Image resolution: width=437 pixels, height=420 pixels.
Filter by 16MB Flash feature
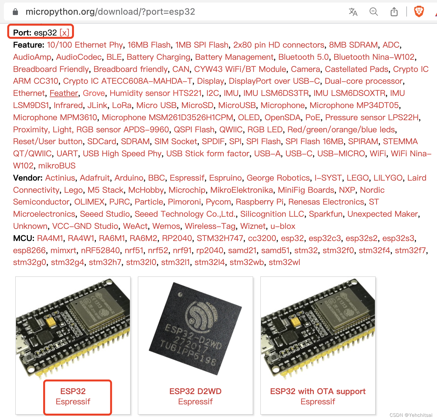[149, 45]
